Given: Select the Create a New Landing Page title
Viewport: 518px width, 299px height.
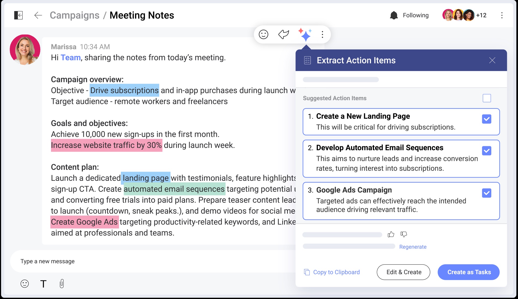Looking at the screenshot, I should 363,116.
